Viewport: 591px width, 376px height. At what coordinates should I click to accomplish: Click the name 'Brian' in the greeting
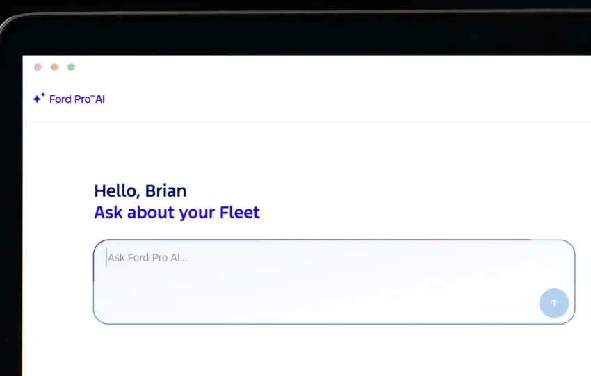[x=165, y=190]
